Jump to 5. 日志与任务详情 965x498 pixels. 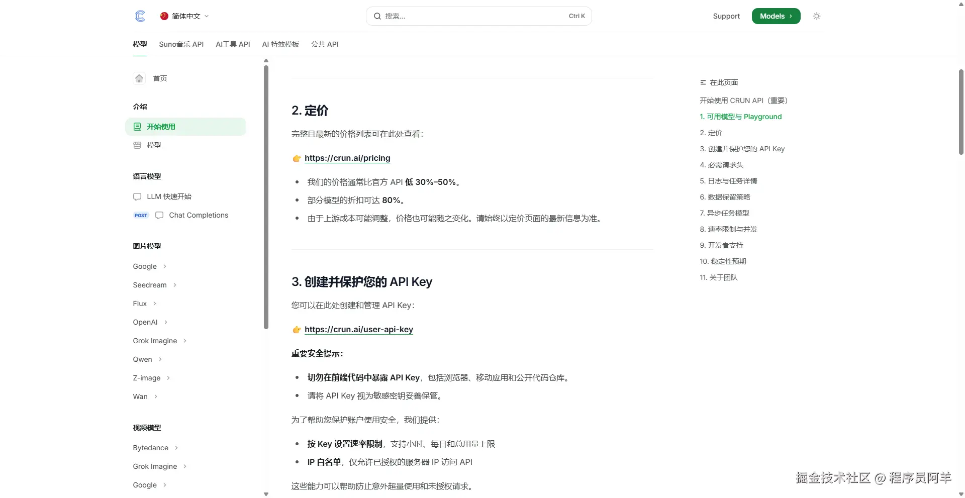click(x=729, y=181)
